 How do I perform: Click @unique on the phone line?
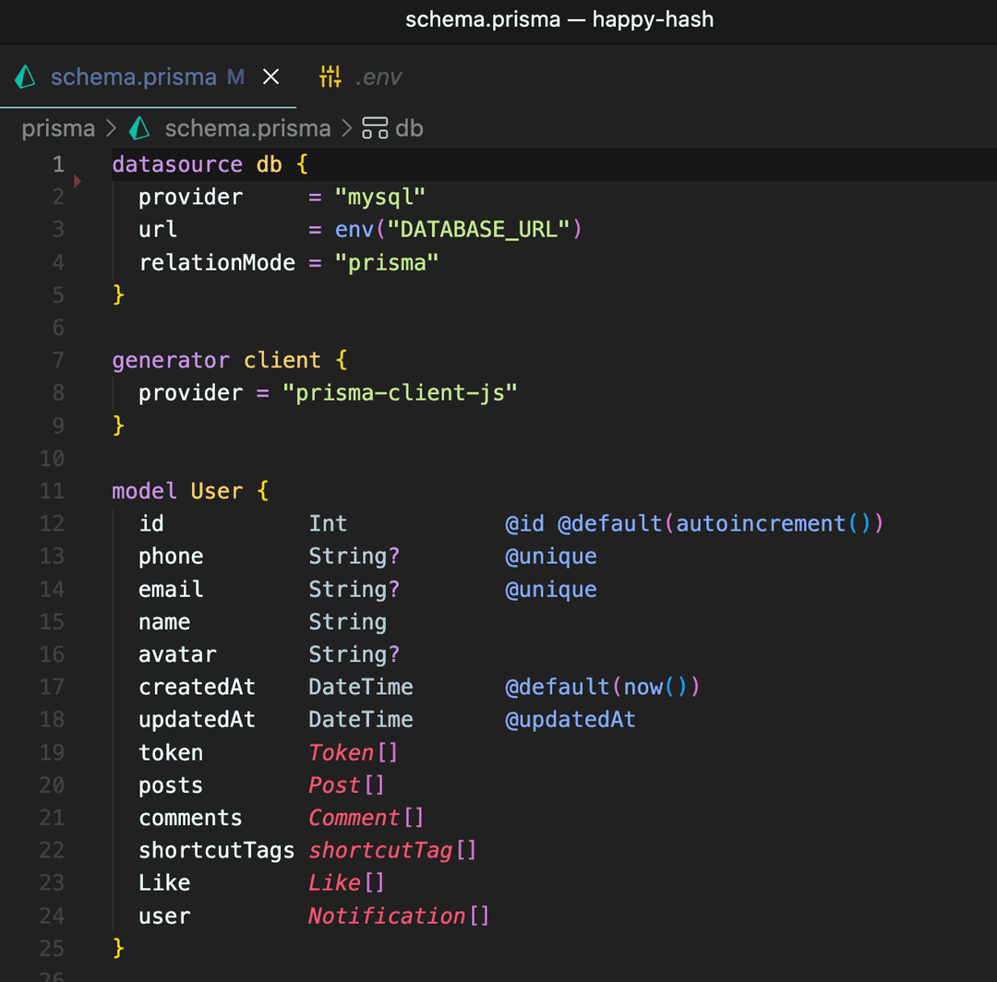pyautogui.click(x=550, y=557)
